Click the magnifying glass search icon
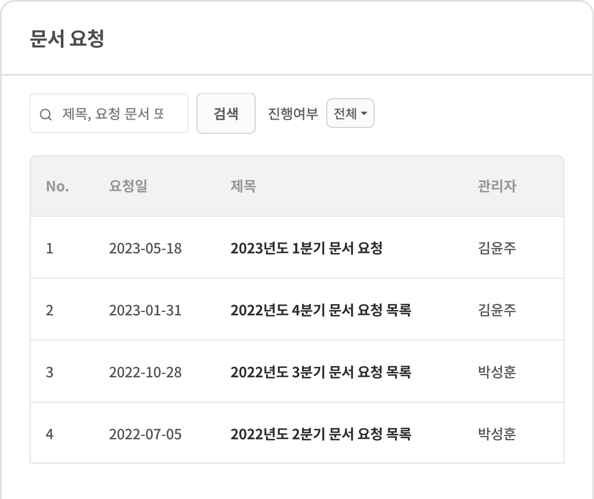The height and width of the screenshot is (499, 594). [x=46, y=113]
